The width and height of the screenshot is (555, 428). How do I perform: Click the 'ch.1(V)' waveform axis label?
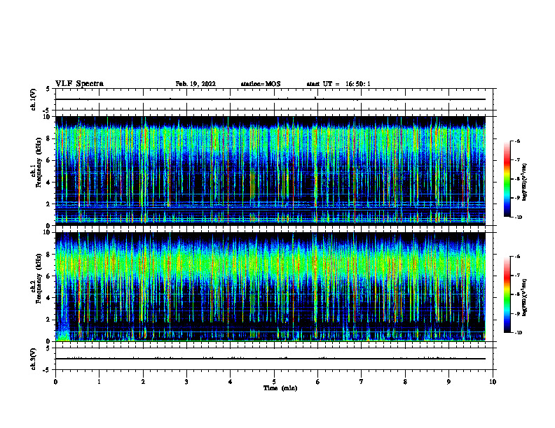pos(34,99)
